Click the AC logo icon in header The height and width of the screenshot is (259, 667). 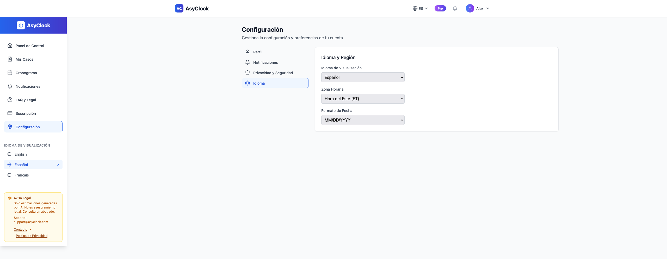(x=179, y=8)
